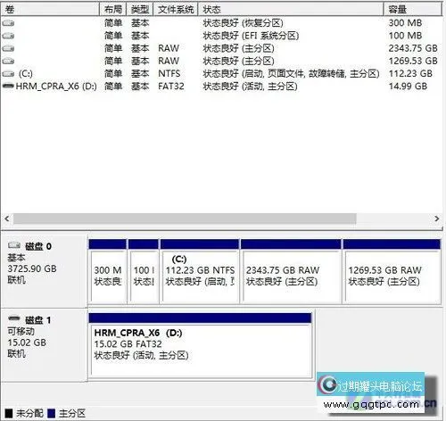The image size is (446, 421).
Task: Sort by the 类型 column header
Action: pyautogui.click(x=140, y=10)
